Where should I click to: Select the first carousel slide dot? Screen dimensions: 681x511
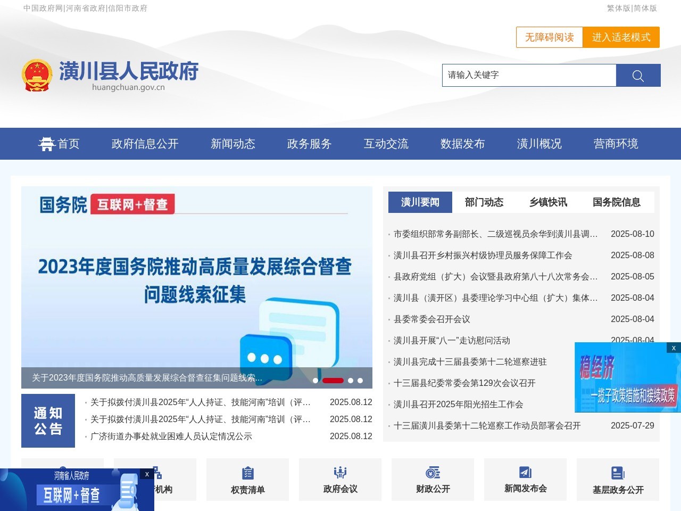click(315, 381)
